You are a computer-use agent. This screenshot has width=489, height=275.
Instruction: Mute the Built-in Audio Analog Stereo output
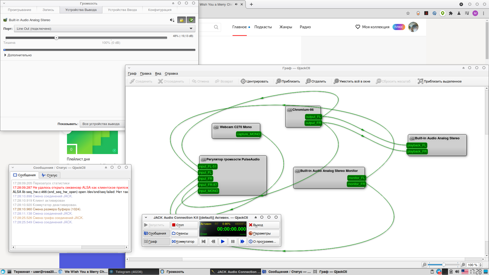tap(172, 20)
